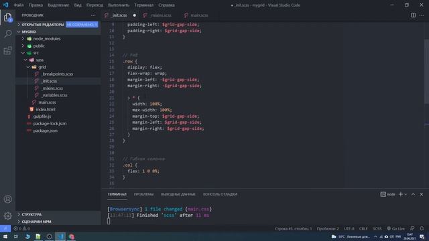Open editor more actions ellipsis menu
The height and width of the screenshot is (241, 429).
pyautogui.click(x=422, y=15)
